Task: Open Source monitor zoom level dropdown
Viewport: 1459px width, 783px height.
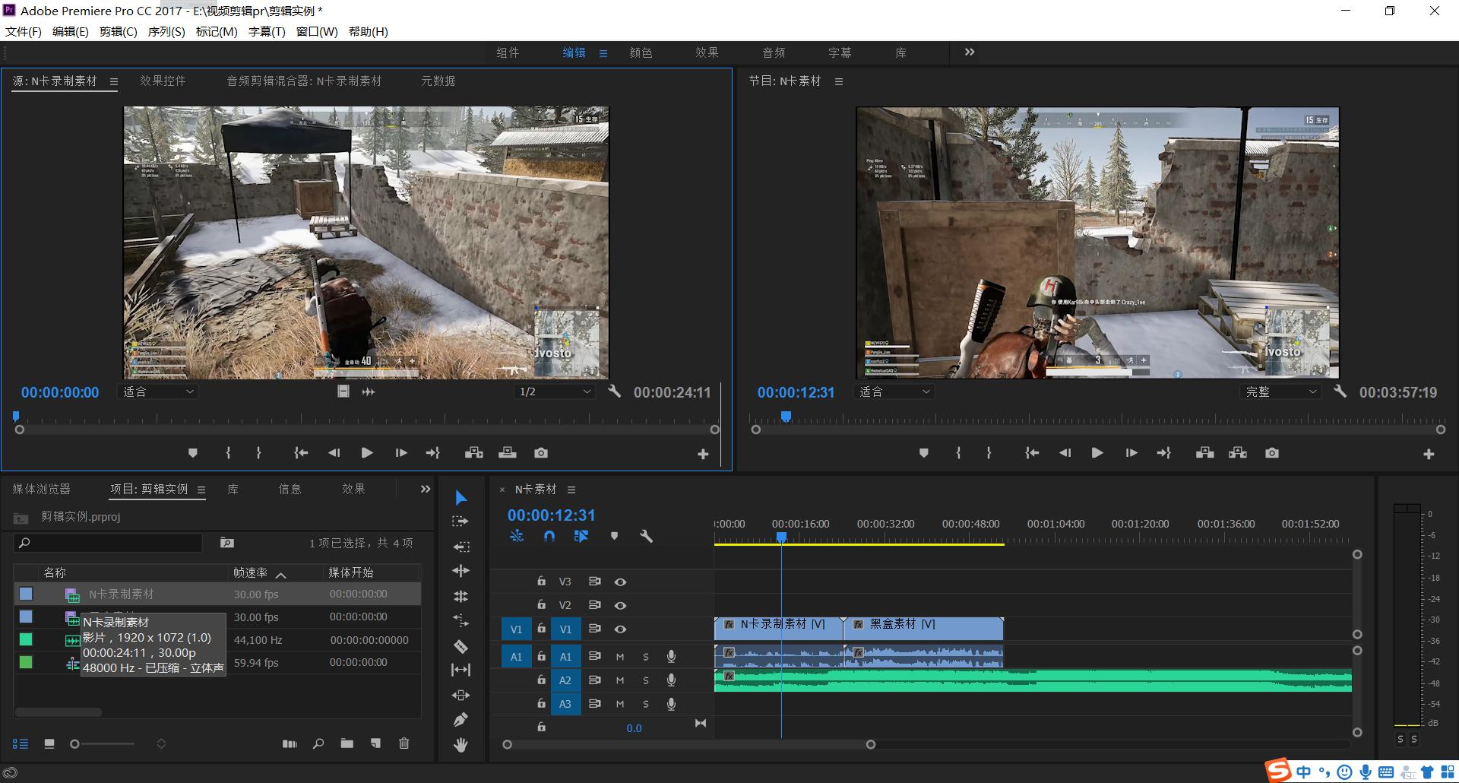Action: click(159, 391)
